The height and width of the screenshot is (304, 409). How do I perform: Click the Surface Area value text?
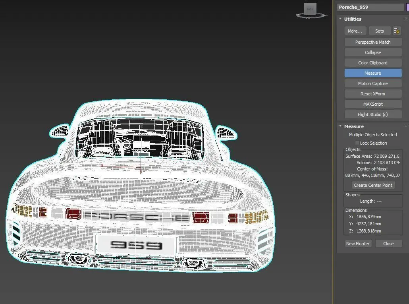pyautogui.click(x=387, y=156)
